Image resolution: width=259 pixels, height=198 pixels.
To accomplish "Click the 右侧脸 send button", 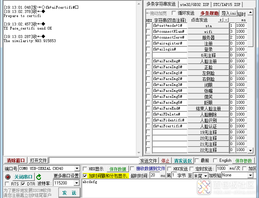I will coord(209,79).
